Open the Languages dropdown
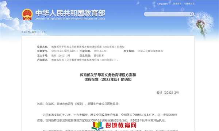 [164, 4]
